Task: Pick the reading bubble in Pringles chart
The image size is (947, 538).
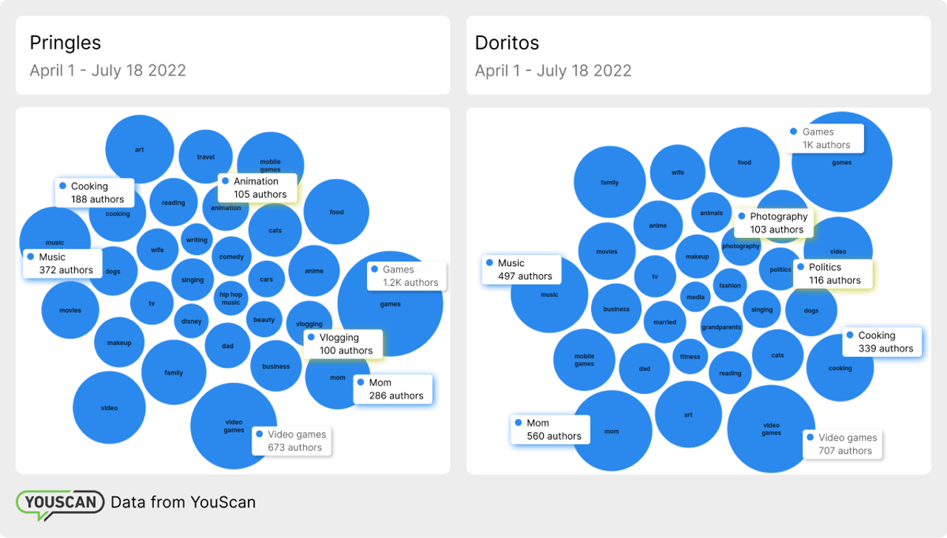Action: tap(173, 202)
